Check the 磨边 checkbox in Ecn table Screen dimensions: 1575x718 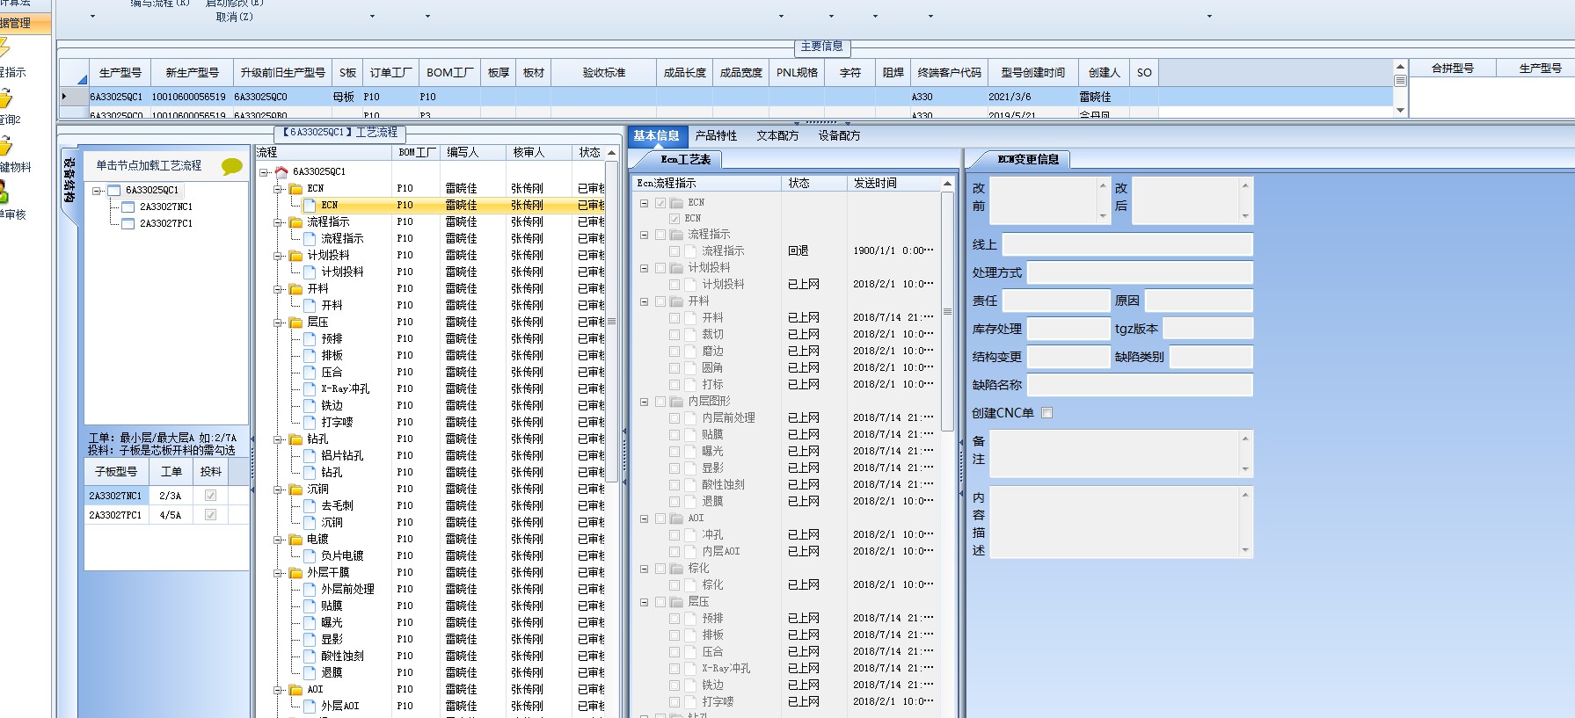(x=674, y=352)
